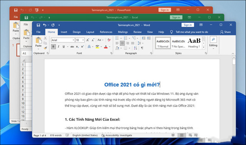This screenshot has height=145, width=246.
Task: Click the Repeat icon in Word's quick access toolbar
Action: [53, 25]
